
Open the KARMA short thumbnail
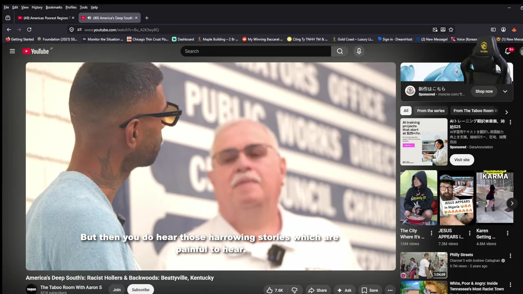point(495,198)
